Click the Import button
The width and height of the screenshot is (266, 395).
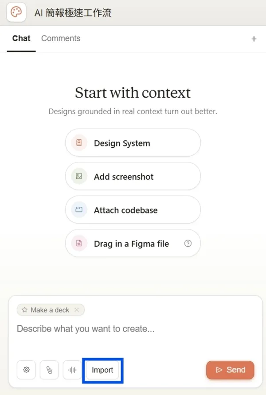[x=102, y=370]
